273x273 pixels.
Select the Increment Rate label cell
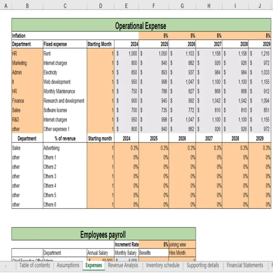pyautogui.click(x=126, y=244)
